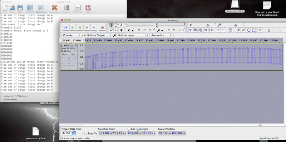
Task: Skip to End in Audacity transport
Action: pos(94,27)
